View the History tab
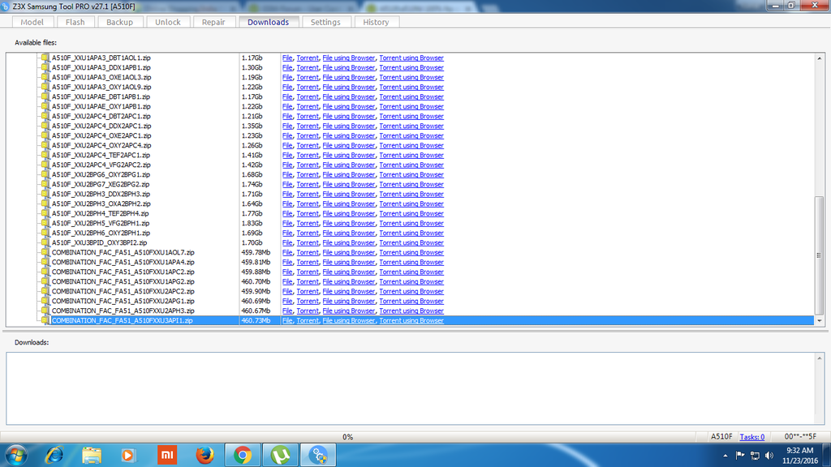This screenshot has width=831, height=467. (x=376, y=22)
